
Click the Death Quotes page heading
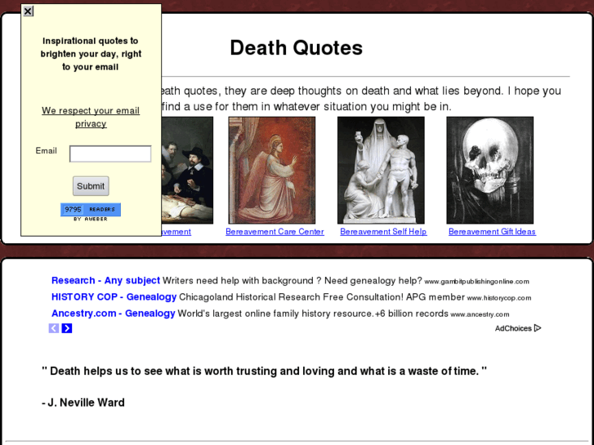click(297, 48)
